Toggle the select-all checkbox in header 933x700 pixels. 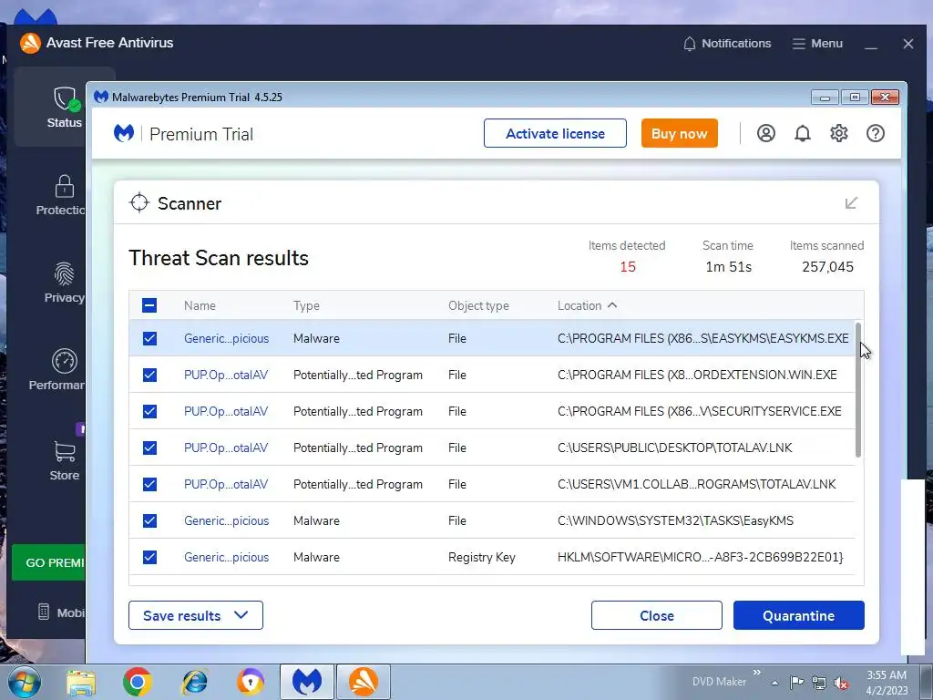click(149, 305)
